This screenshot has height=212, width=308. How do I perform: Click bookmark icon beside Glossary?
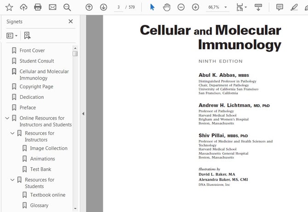[24, 205]
